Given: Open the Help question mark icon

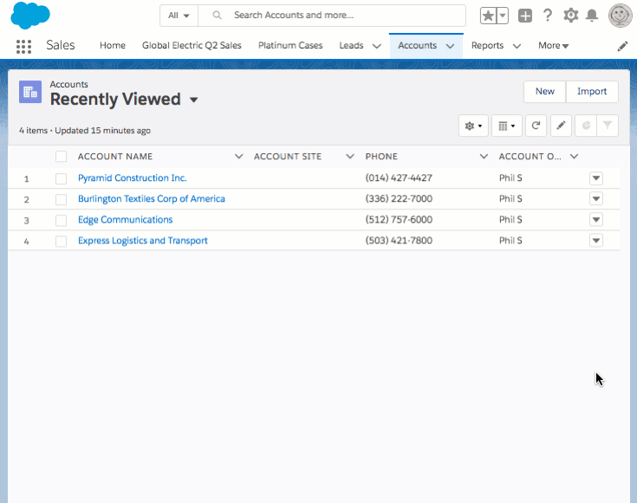Looking at the screenshot, I should [x=548, y=16].
